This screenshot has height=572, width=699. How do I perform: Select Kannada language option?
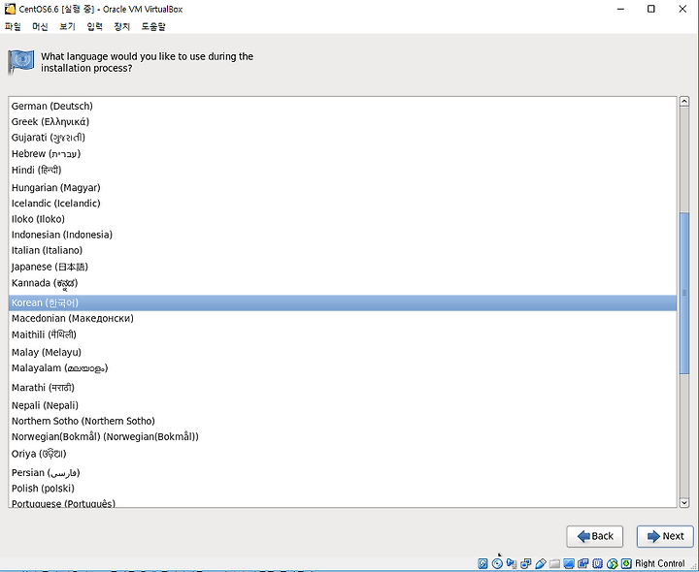(x=343, y=283)
